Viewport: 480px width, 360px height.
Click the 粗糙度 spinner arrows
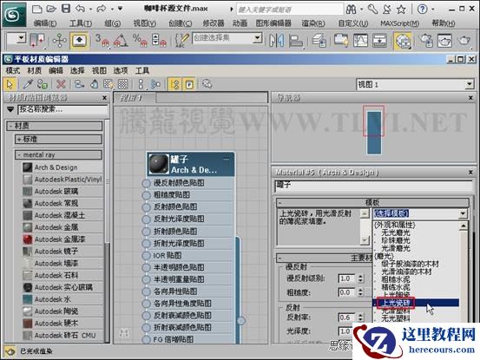click(x=360, y=292)
